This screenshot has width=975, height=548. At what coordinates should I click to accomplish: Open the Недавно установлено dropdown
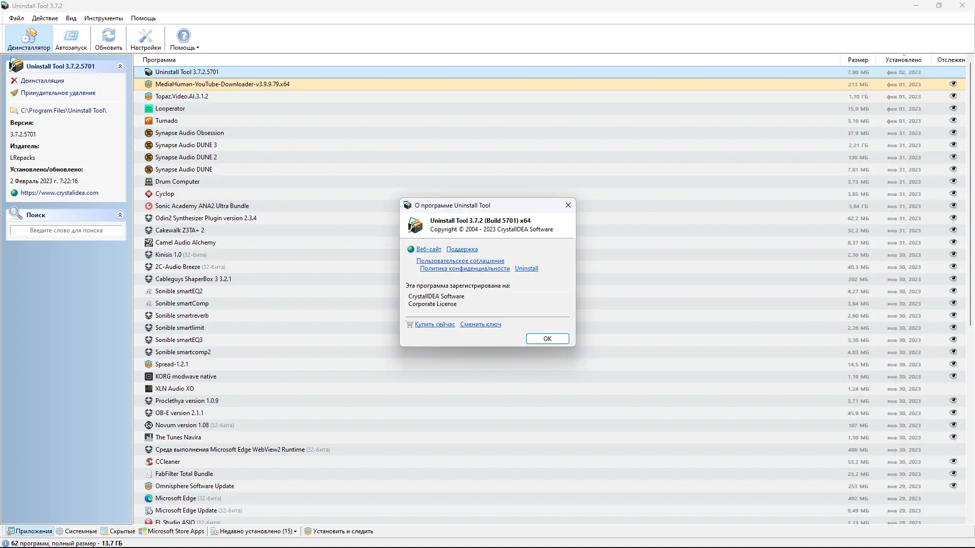point(295,531)
